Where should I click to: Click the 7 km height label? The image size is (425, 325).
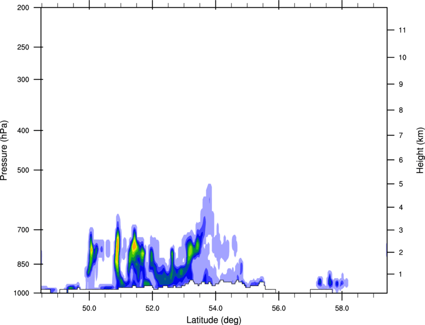400,135
